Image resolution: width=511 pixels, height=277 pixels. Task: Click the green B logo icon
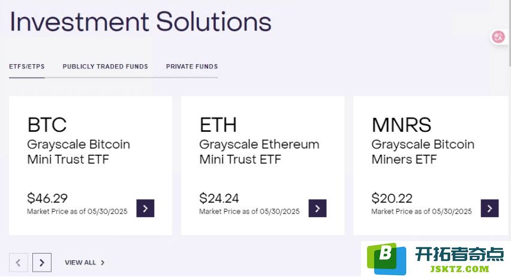(386, 258)
